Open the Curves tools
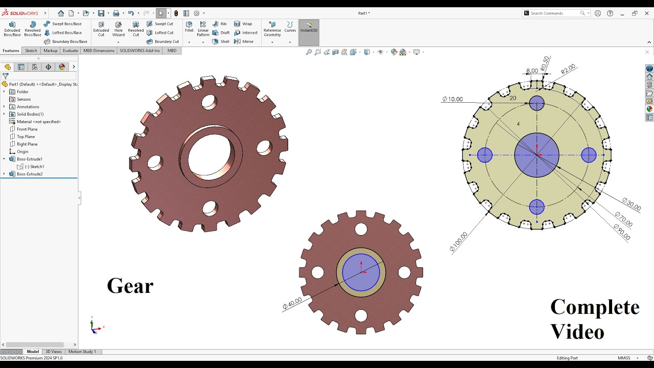 coord(290,27)
